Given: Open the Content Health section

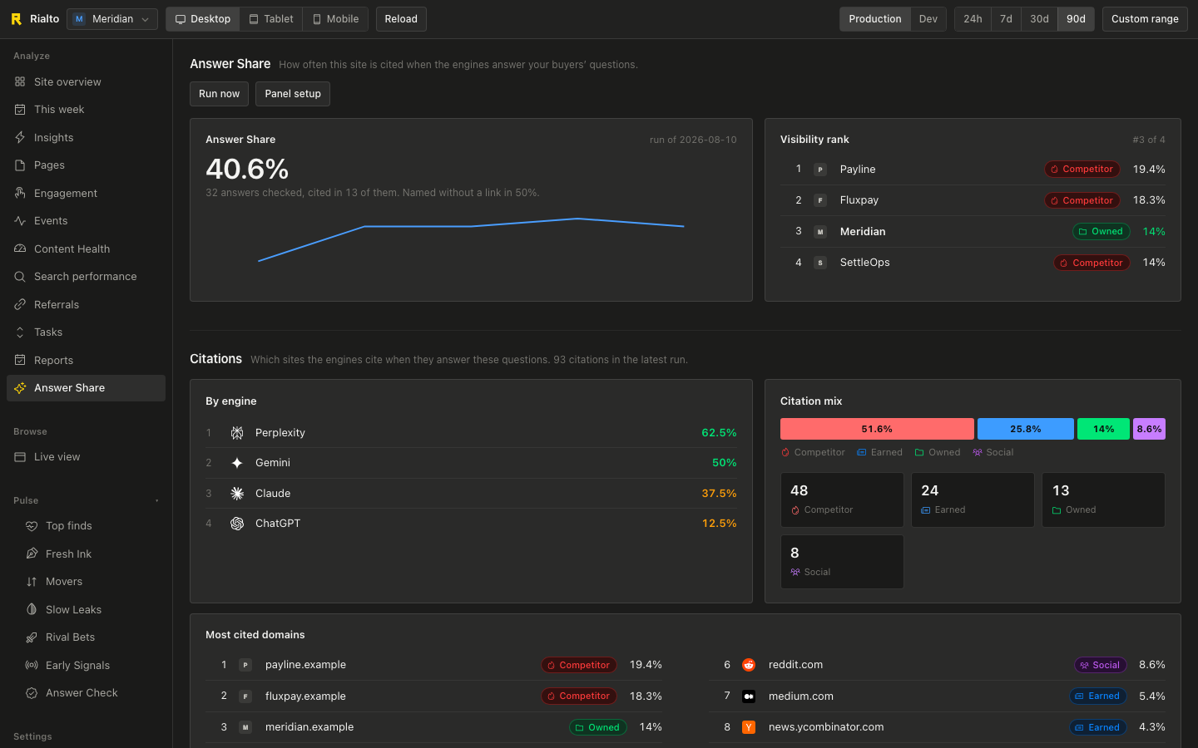Looking at the screenshot, I should [x=86, y=249].
